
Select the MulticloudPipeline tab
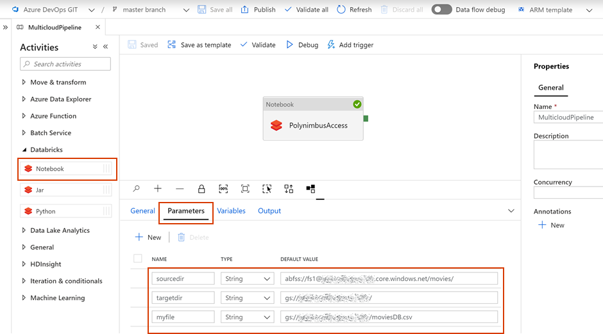click(55, 28)
